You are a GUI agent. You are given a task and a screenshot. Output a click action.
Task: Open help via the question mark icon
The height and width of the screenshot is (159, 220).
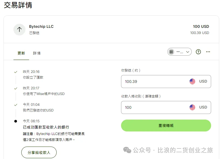[x=198, y=52]
